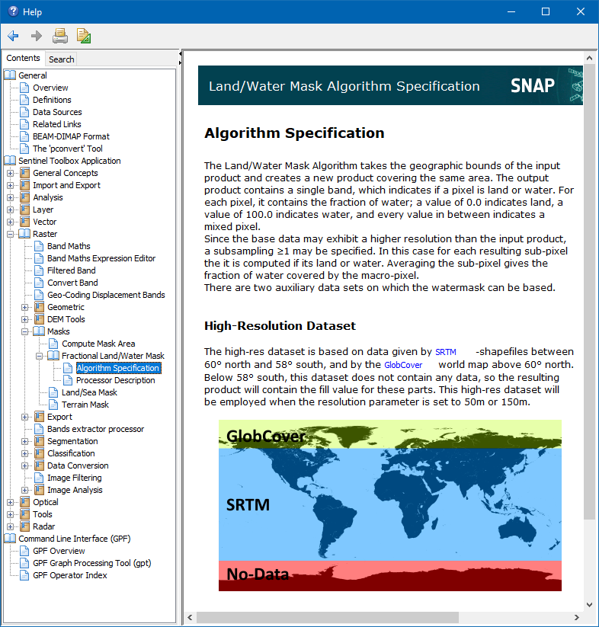Click the page icon beside Band Maths
Image resolution: width=599 pixels, height=627 pixels.
39,246
